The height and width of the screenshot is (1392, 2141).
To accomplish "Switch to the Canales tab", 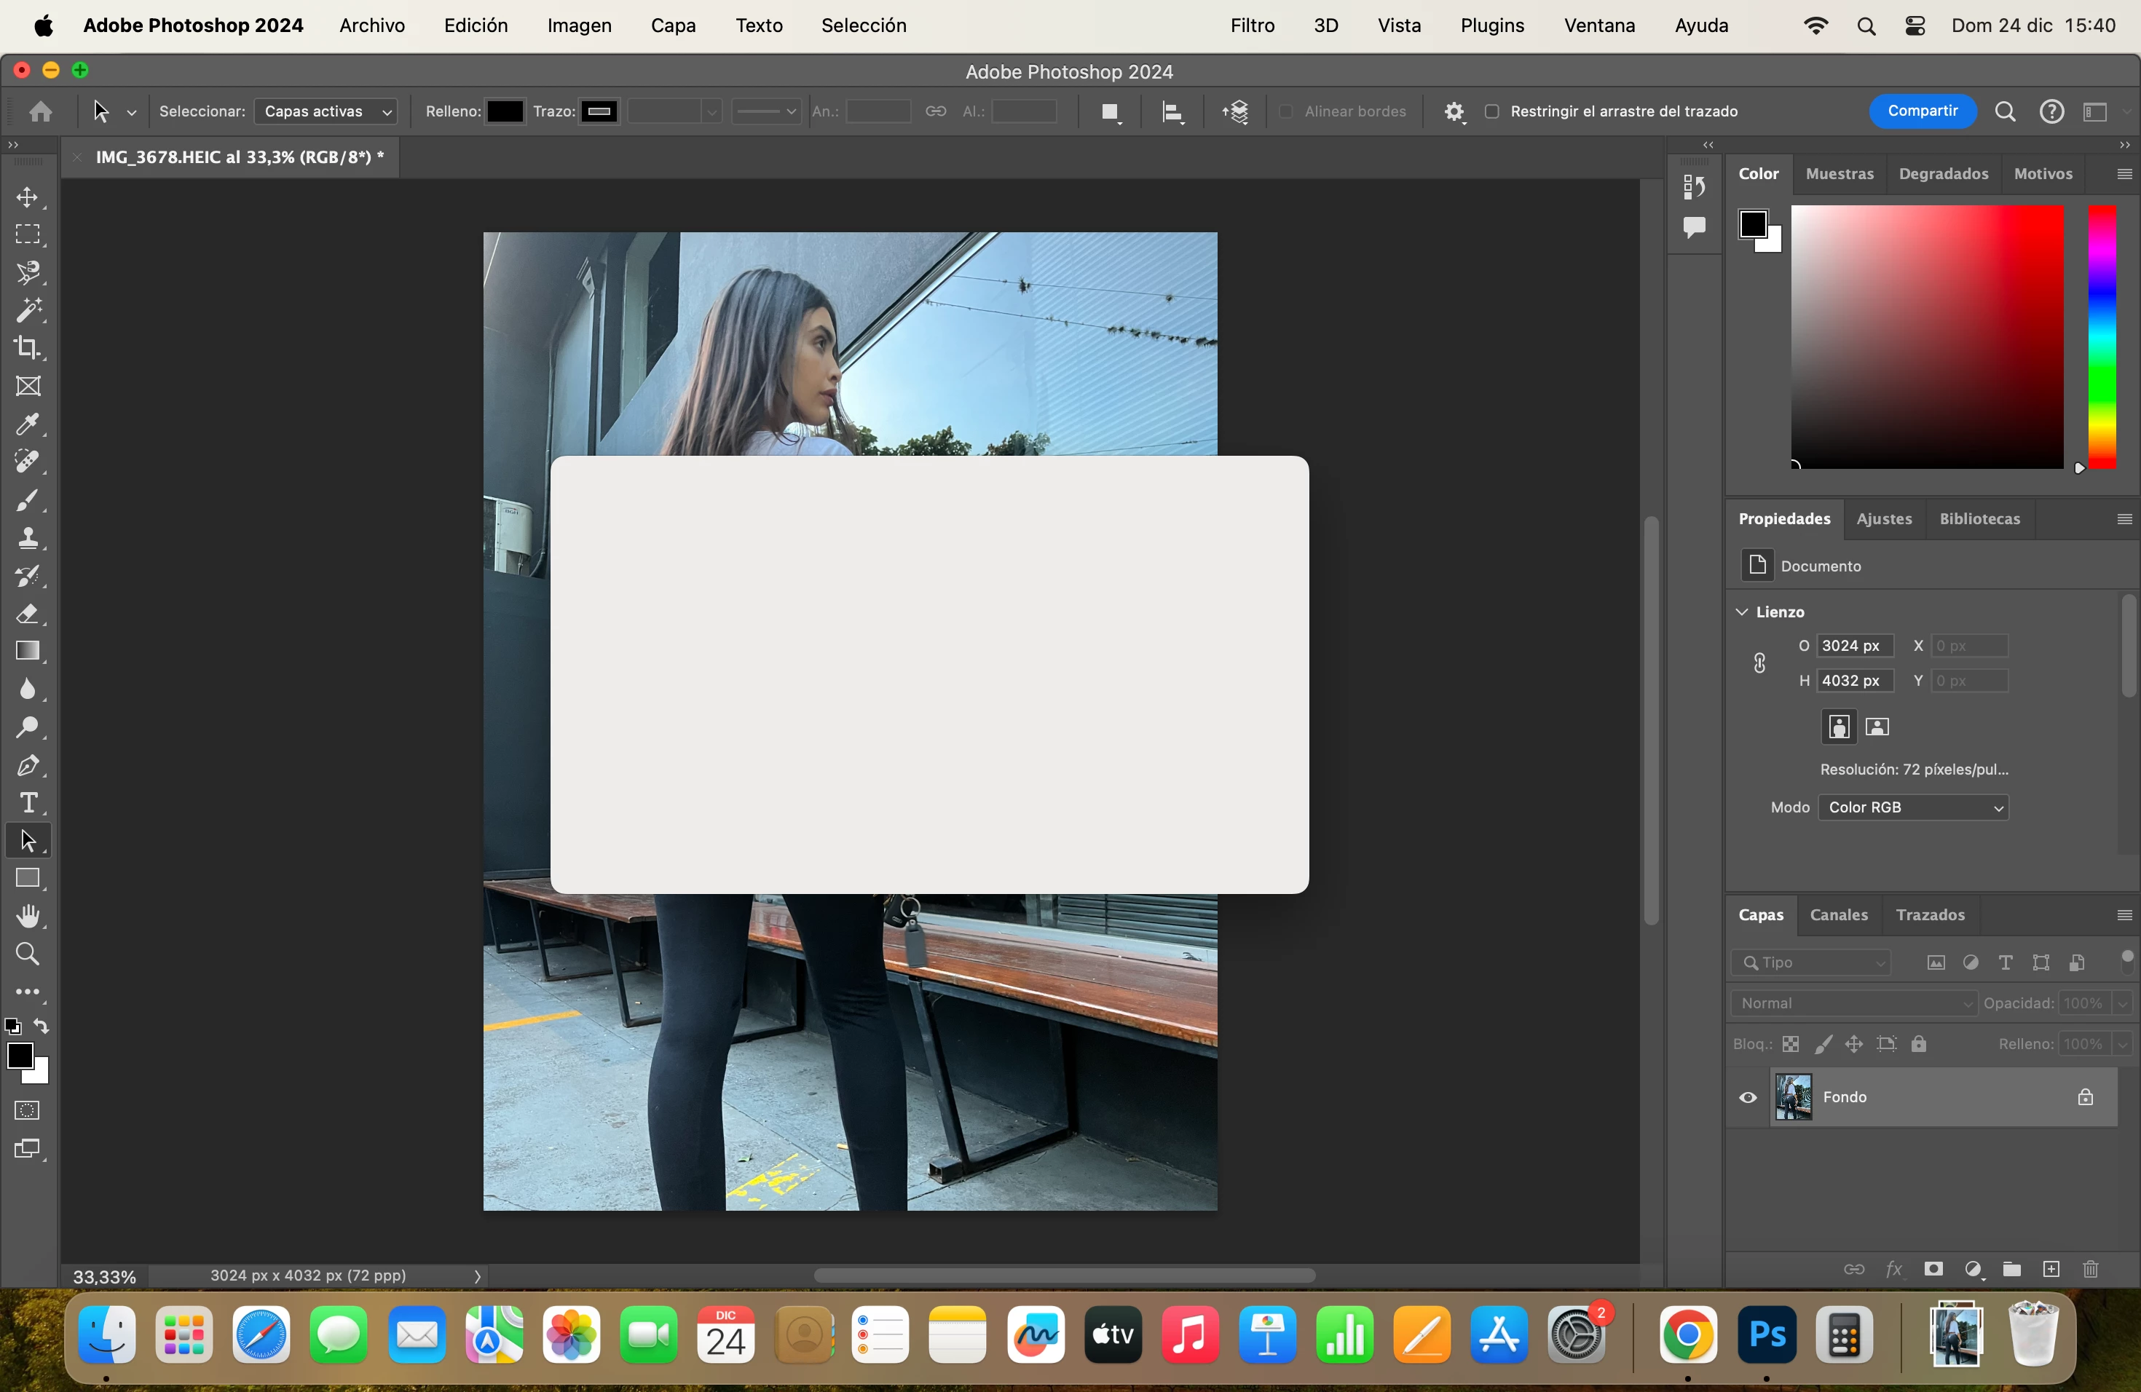I will pos(1839,914).
